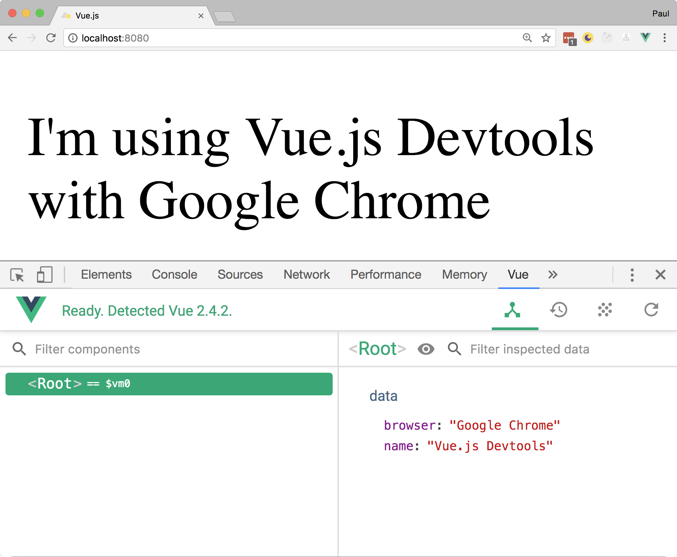The width and height of the screenshot is (677, 557).
Task: Open Chrome's three-dot browser menu
Action: [x=665, y=38]
